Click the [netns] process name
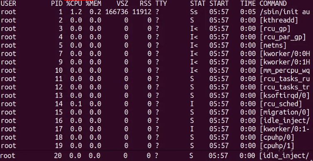Viewport: 313px width, 161px height. [273, 45]
